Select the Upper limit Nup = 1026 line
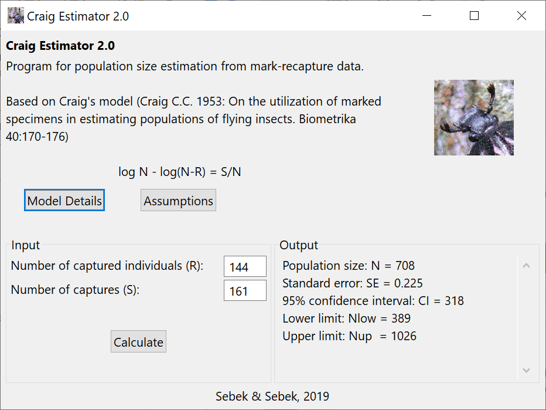 (x=349, y=336)
